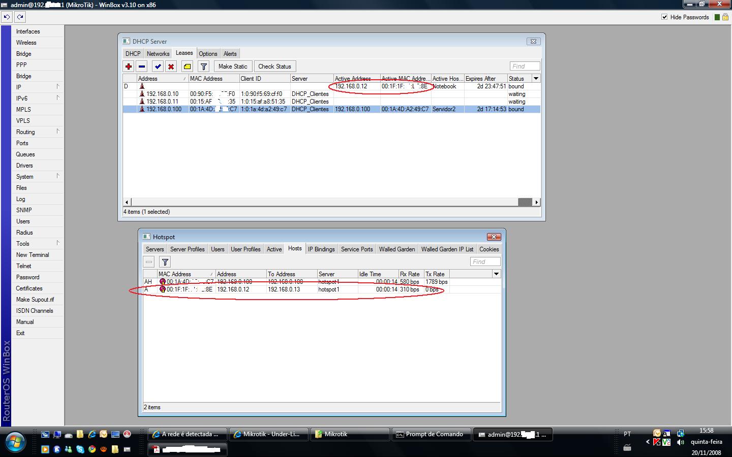Screen dimensions: 732x457
Task: Close the Hotspot window
Action: [494, 237]
